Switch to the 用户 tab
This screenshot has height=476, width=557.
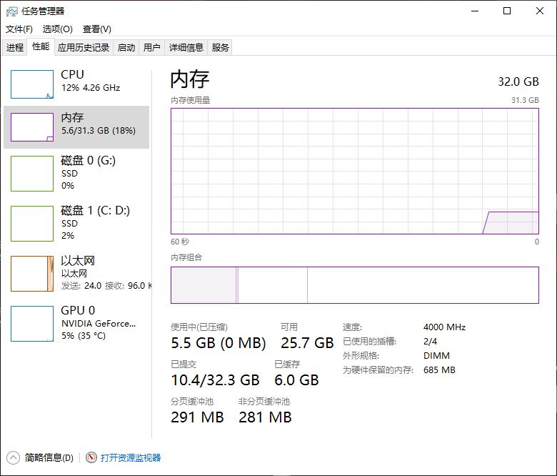click(x=151, y=48)
